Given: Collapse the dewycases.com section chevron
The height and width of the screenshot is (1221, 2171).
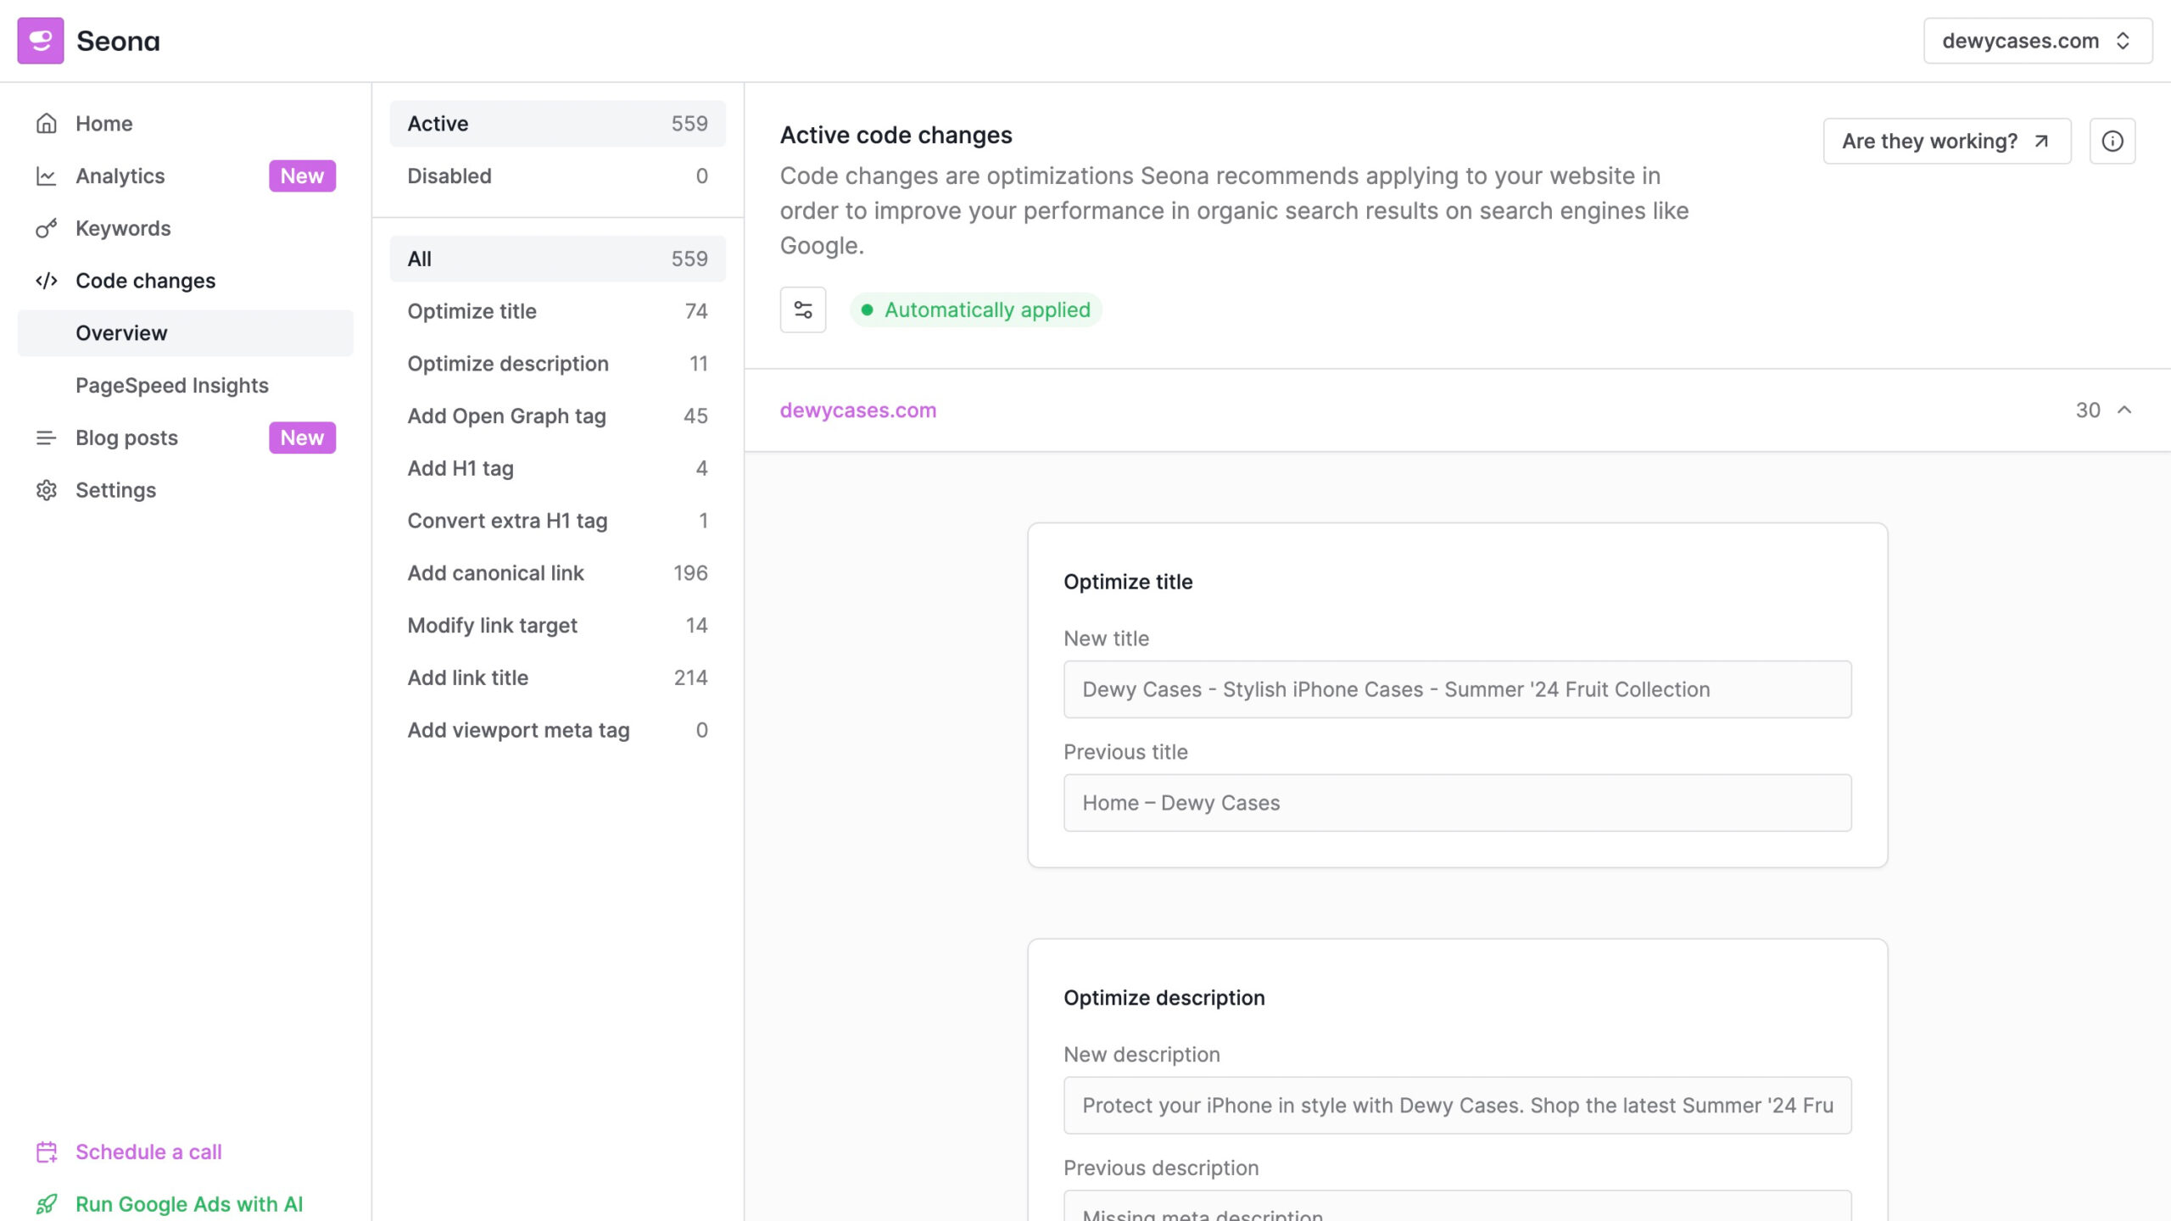Looking at the screenshot, I should click(x=2124, y=410).
